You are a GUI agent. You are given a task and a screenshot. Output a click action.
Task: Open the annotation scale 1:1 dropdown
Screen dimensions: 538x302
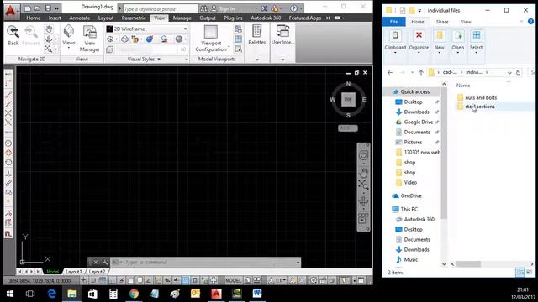tap(277, 280)
